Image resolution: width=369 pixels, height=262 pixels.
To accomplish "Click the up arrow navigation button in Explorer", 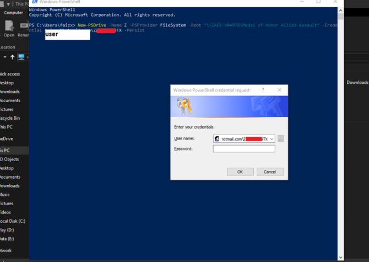I will [x=12, y=57].
